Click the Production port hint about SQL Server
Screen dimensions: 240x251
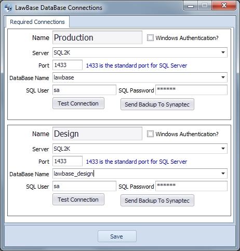137,65
